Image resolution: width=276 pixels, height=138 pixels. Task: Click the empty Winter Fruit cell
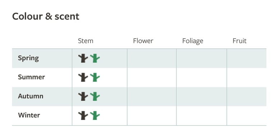(247, 115)
